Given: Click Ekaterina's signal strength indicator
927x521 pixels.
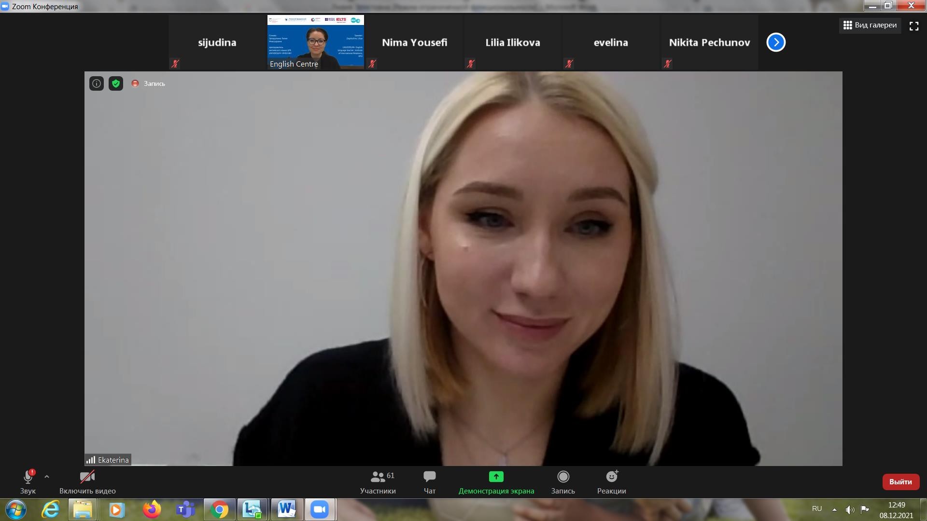Looking at the screenshot, I should (91, 460).
